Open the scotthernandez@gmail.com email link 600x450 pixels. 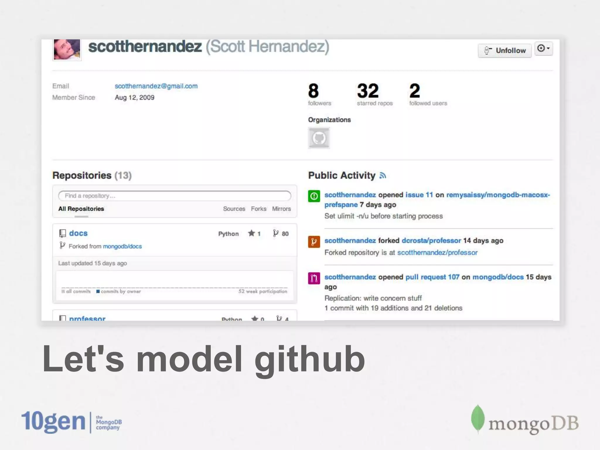tap(156, 86)
